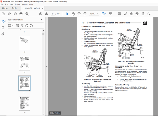The height and width of the screenshot is (116, 158).
Task: Open the Edit menu
Action: 7,4
